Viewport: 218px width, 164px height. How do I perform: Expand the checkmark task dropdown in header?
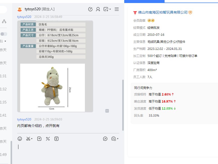point(110,9)
